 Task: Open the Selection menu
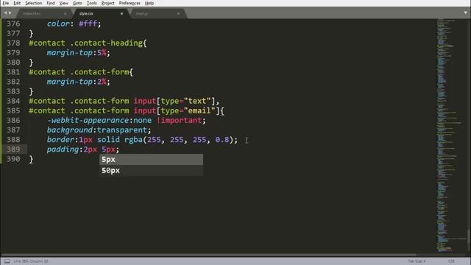click(33, 3)
